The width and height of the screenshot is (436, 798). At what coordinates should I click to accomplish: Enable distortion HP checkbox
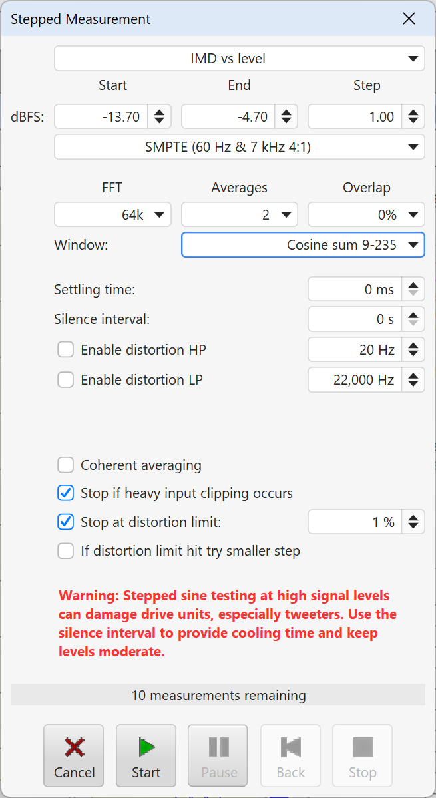click(66, 350)
